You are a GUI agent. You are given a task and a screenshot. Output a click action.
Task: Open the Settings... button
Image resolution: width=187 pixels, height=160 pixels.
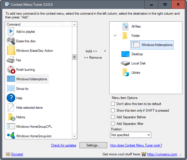pos(93,145)
